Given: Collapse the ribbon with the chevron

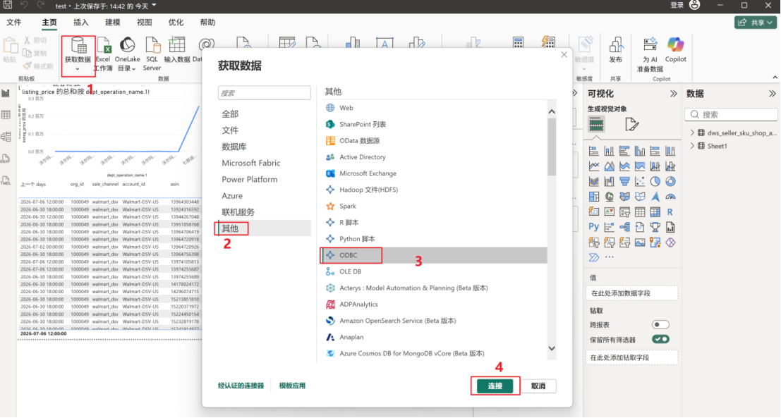Looking at the screenshot, I should tap(775, 77).
